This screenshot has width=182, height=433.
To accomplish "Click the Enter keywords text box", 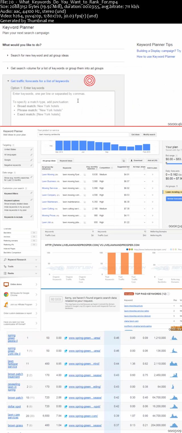I will [x=63, y=108].
